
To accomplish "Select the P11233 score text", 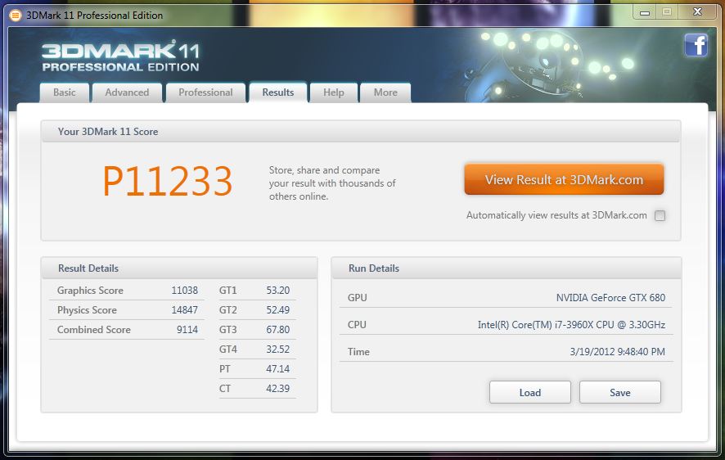I will coord(168,181).
